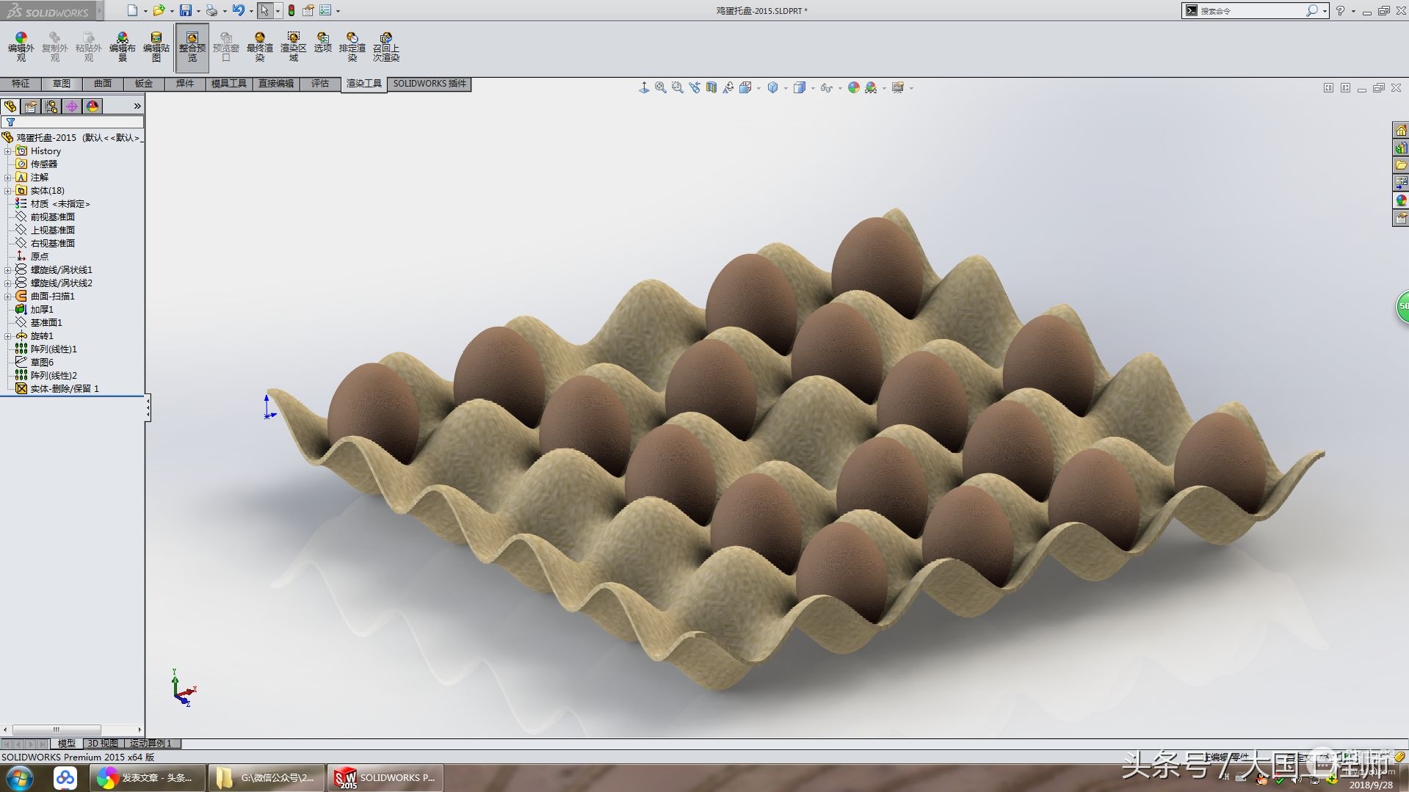This screenshot has height=792, width=1409.
Task: Toggle Integrated Preview (整合预览) button
Action: (x=192, y=47)
